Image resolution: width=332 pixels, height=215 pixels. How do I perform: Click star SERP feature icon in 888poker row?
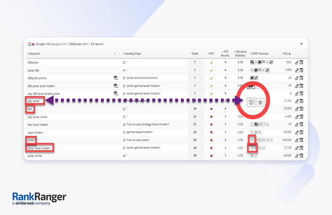point(267,63)
